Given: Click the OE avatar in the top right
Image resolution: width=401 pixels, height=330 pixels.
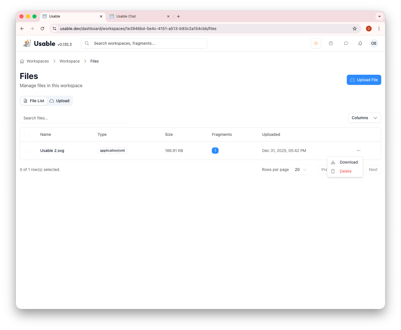Looking at the screenshot, I should tap(374, 43).
